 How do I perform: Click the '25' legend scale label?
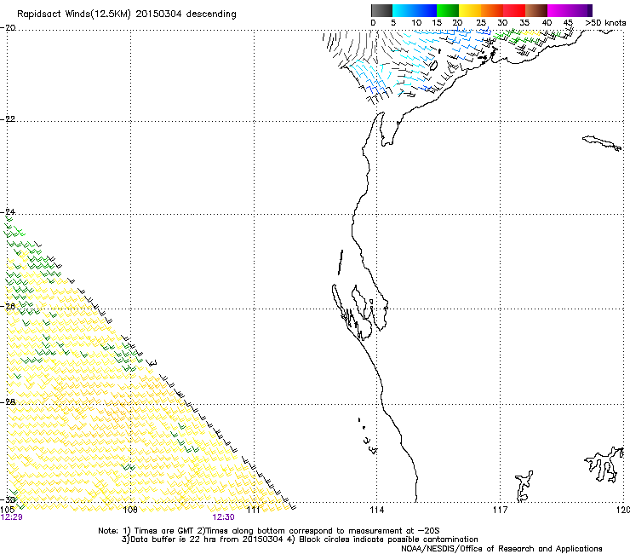[481, 22]
